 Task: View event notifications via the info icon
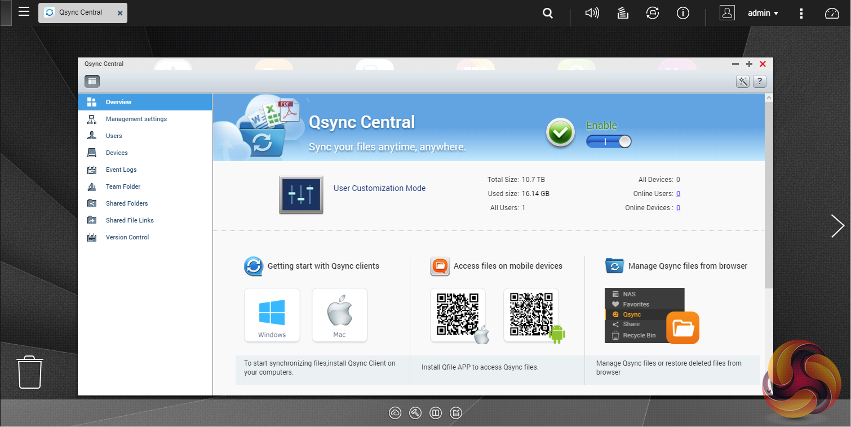[x=683, y=13]
